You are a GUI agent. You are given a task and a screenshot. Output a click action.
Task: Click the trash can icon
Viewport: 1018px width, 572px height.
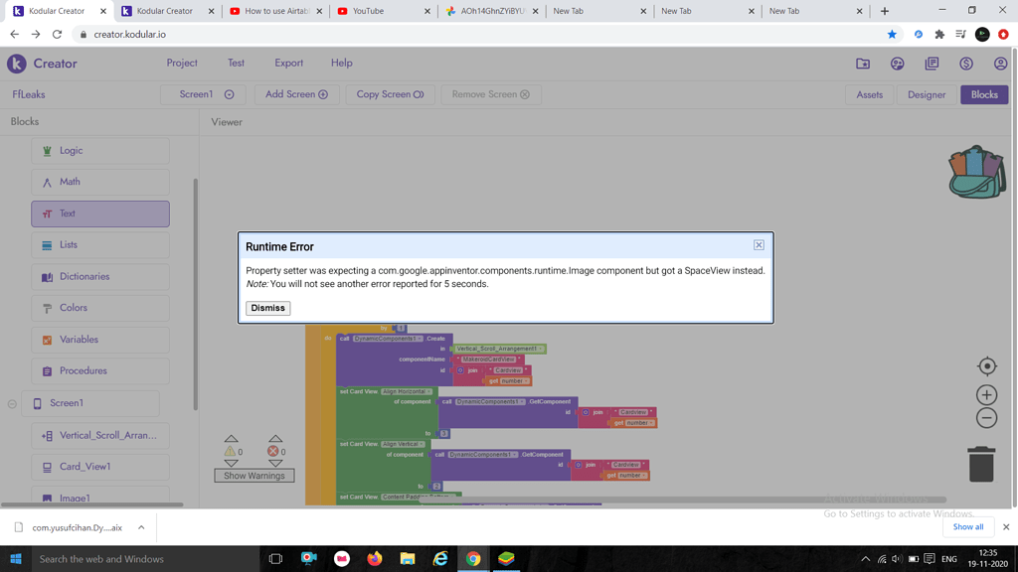pyautogui.click(x=981, y=464)
